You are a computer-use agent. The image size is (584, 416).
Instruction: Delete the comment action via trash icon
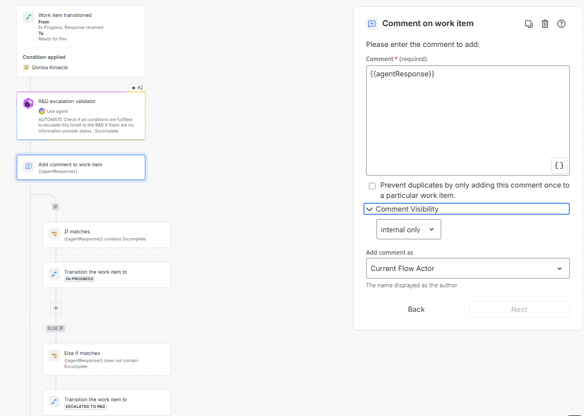pos(545,24)
